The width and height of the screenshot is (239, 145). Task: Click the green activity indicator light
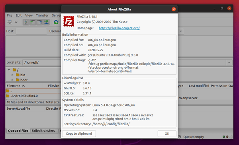[224, 137]
